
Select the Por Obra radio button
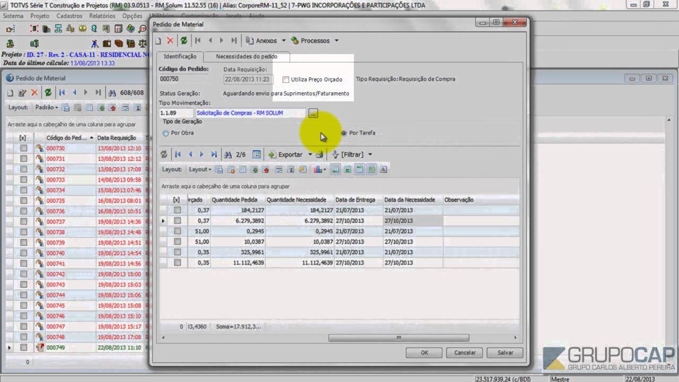point(166,133)
